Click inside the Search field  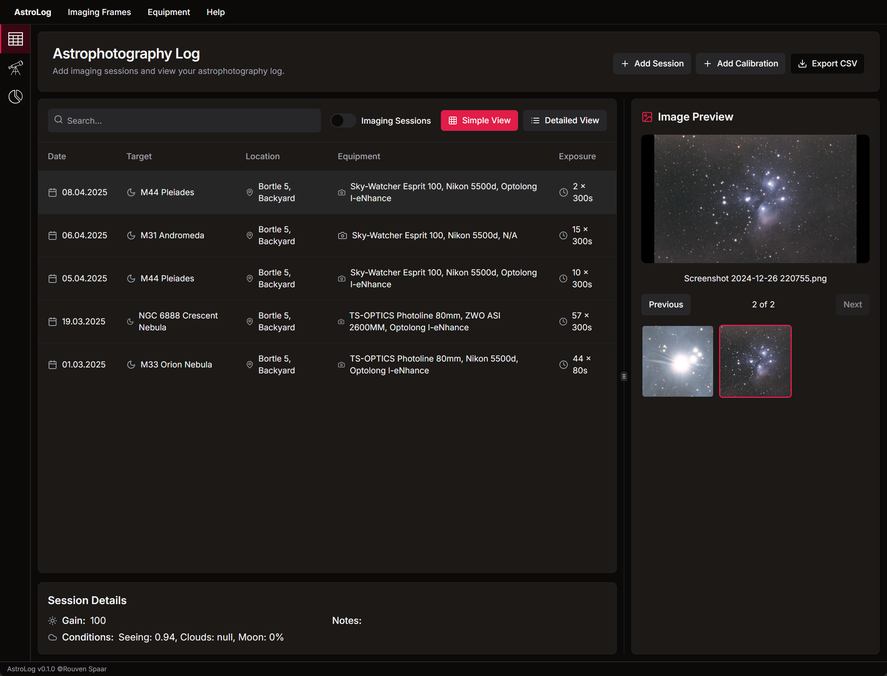(x=183, y=121)
